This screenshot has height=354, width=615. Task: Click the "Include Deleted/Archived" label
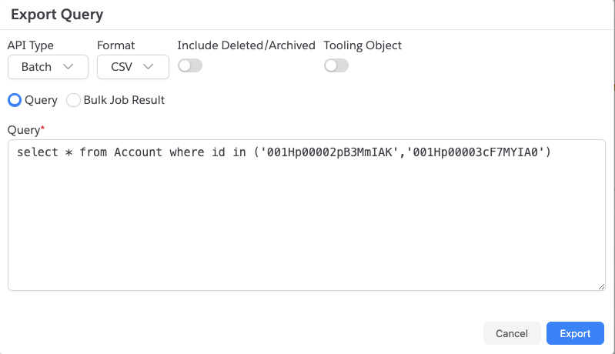[246, 45]
